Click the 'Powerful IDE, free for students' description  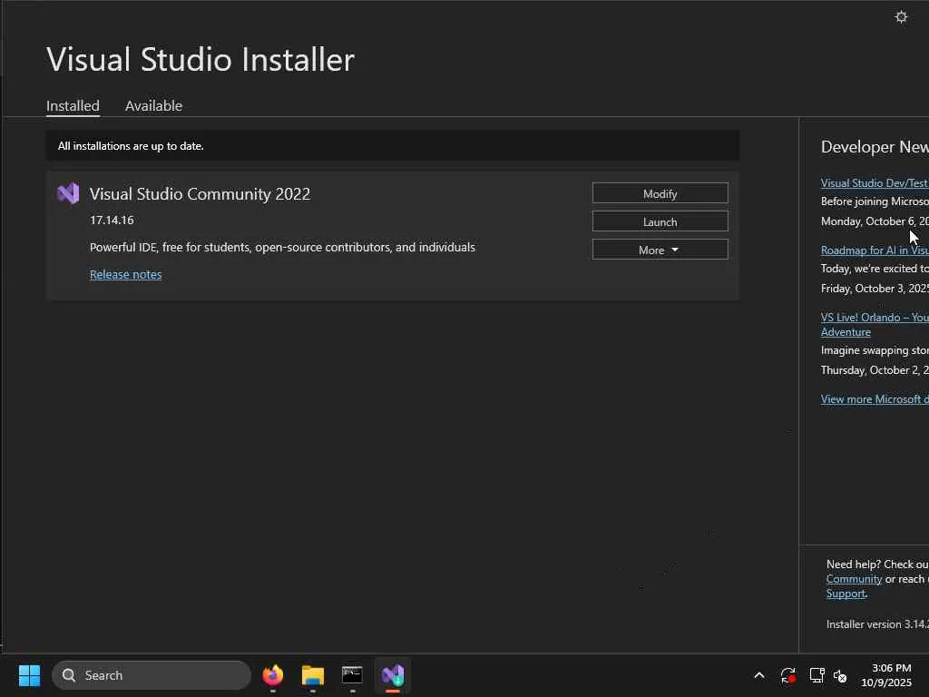[282, 247]
